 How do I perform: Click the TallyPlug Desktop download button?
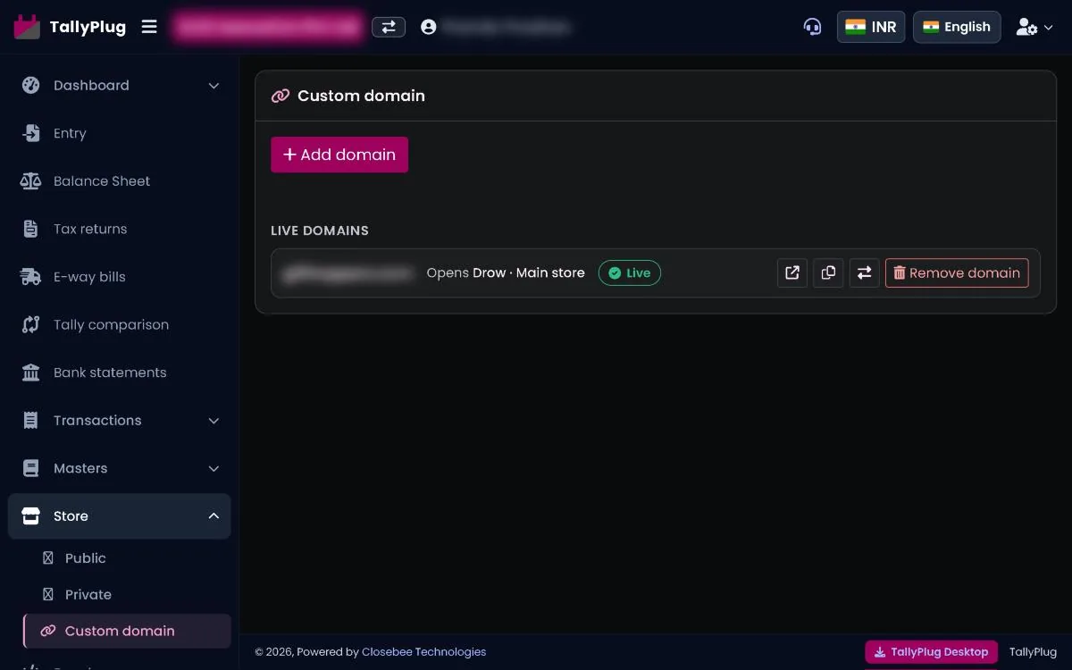(932, 652)
